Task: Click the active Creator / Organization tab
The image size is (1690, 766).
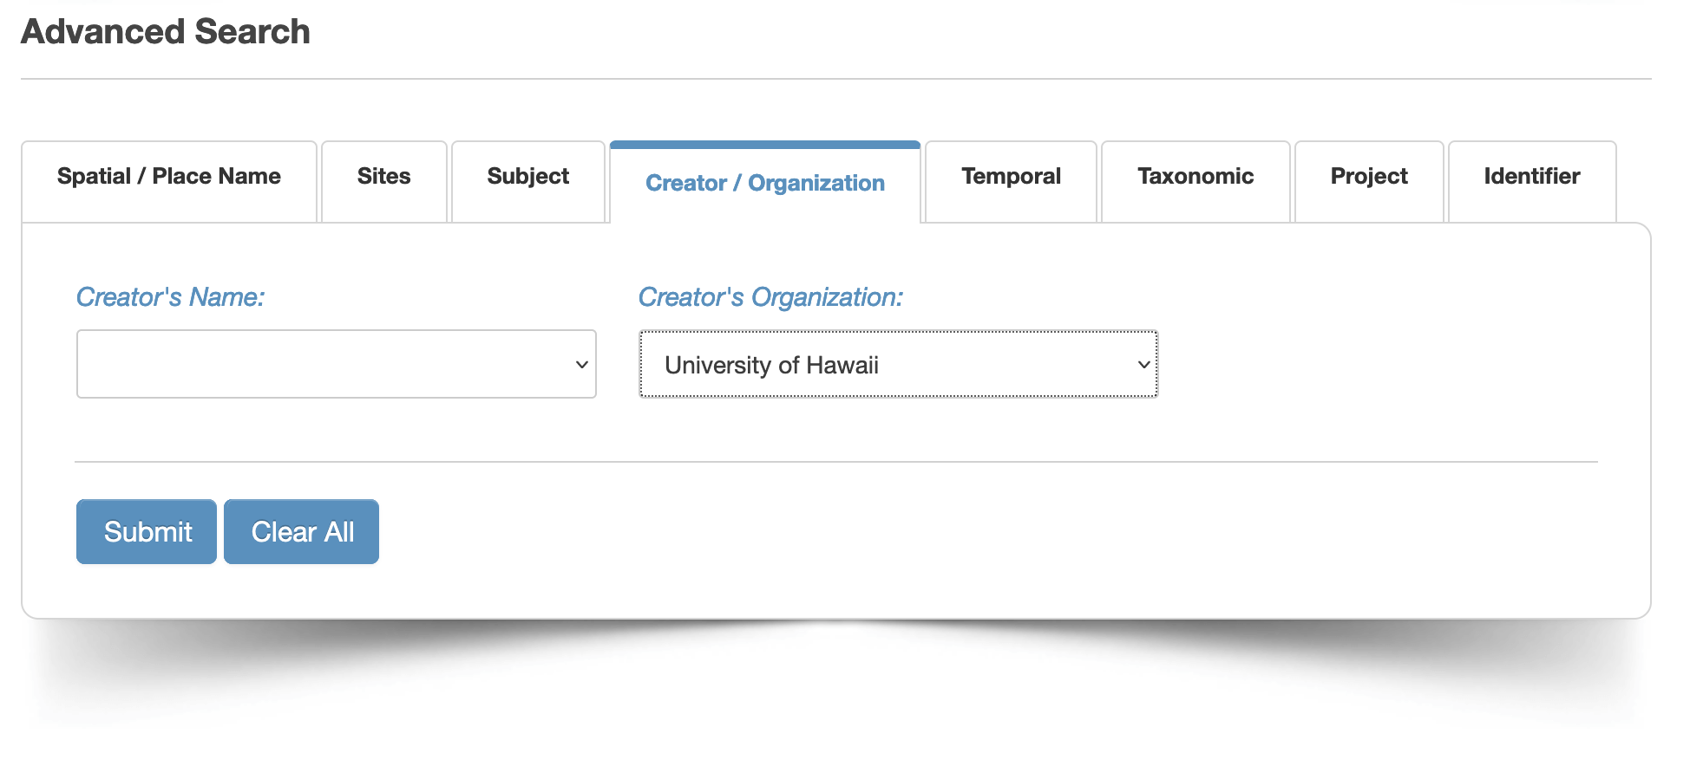Action: pyautogui.click(x=765, y=183)
